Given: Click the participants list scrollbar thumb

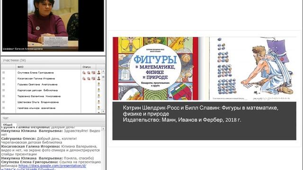Looking at the screenshot, I should point(103,76).
